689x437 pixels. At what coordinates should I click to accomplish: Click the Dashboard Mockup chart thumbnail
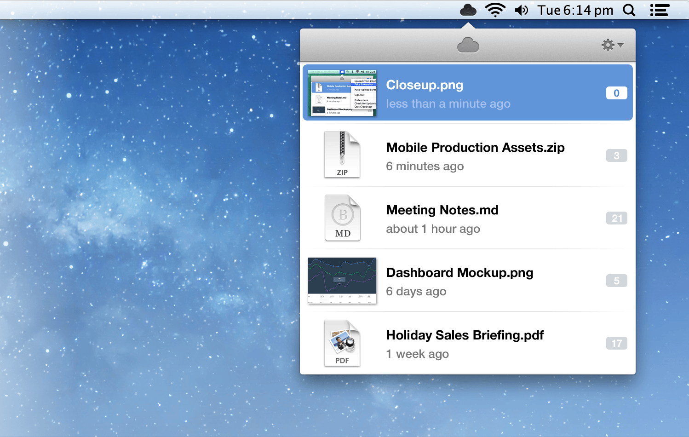(342, 280)
